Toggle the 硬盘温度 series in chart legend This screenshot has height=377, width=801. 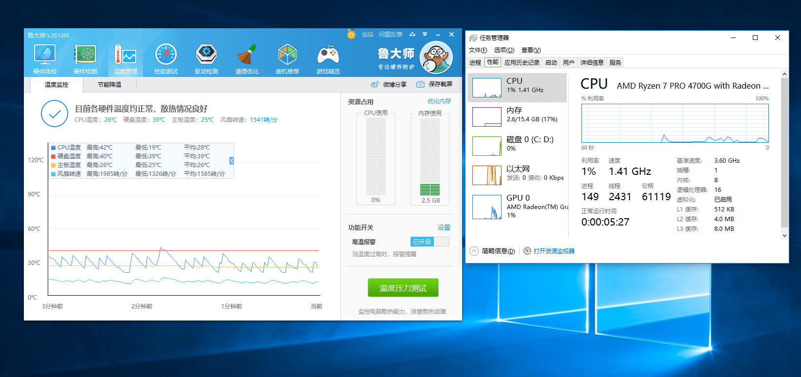tap(54, 156)
